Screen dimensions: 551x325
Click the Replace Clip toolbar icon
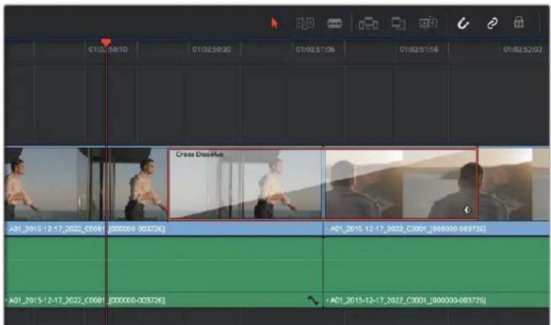(x=428, y=23)
